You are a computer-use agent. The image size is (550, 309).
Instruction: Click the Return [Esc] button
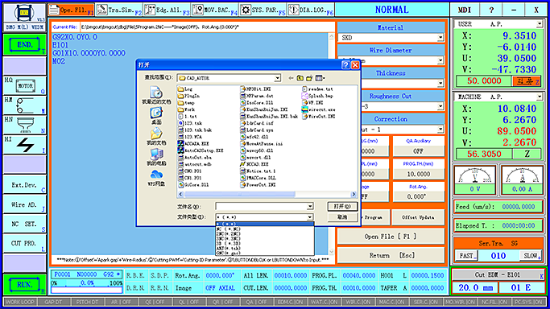pyautogui.click(x=391, y=255)
